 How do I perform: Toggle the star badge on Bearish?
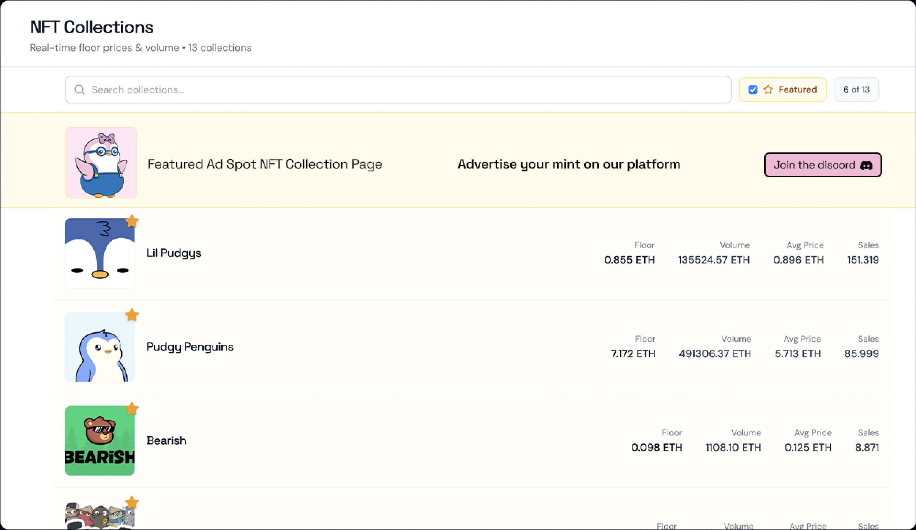pyautogui.click(x=132, y=409)
